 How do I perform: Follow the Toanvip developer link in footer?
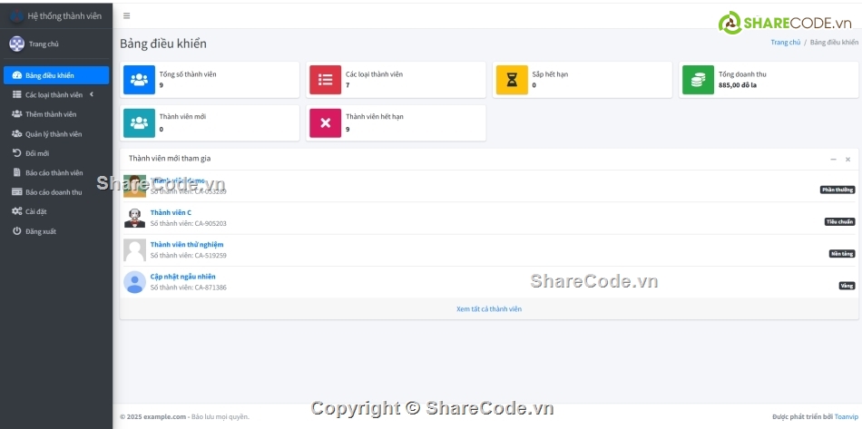pos(846,417)
